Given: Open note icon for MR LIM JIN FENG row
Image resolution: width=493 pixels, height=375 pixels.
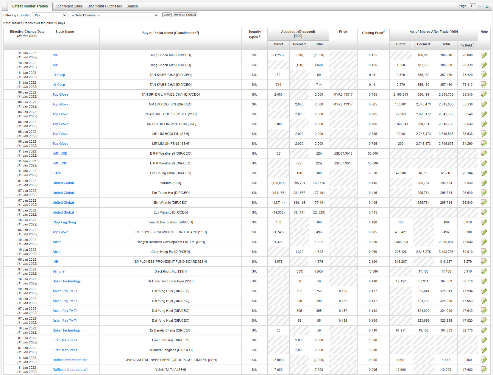Looking at the screenshot, I should tap(484, 144).
